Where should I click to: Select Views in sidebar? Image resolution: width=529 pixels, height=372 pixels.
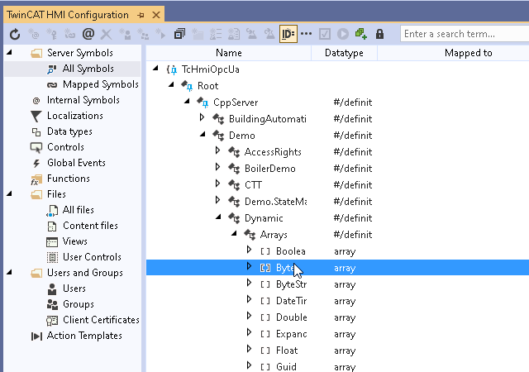coord(75,241)
